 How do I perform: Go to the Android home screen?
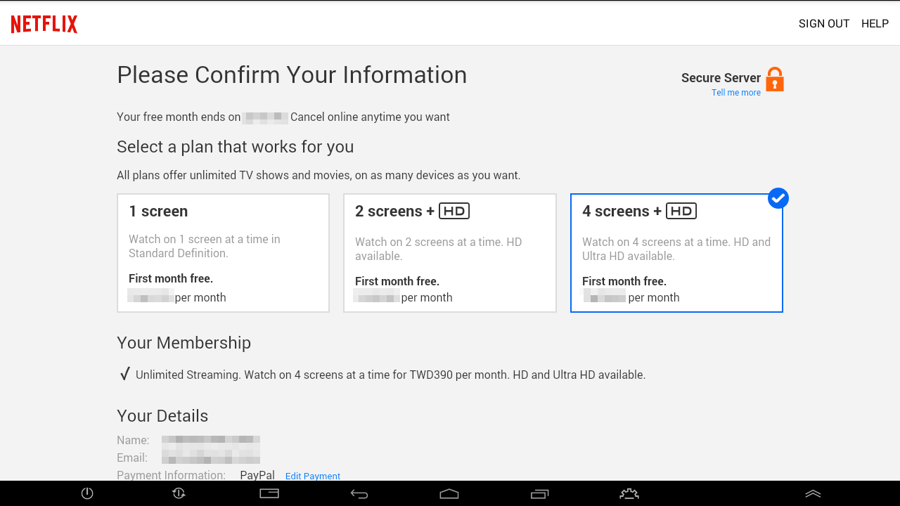tap(449, 494)
